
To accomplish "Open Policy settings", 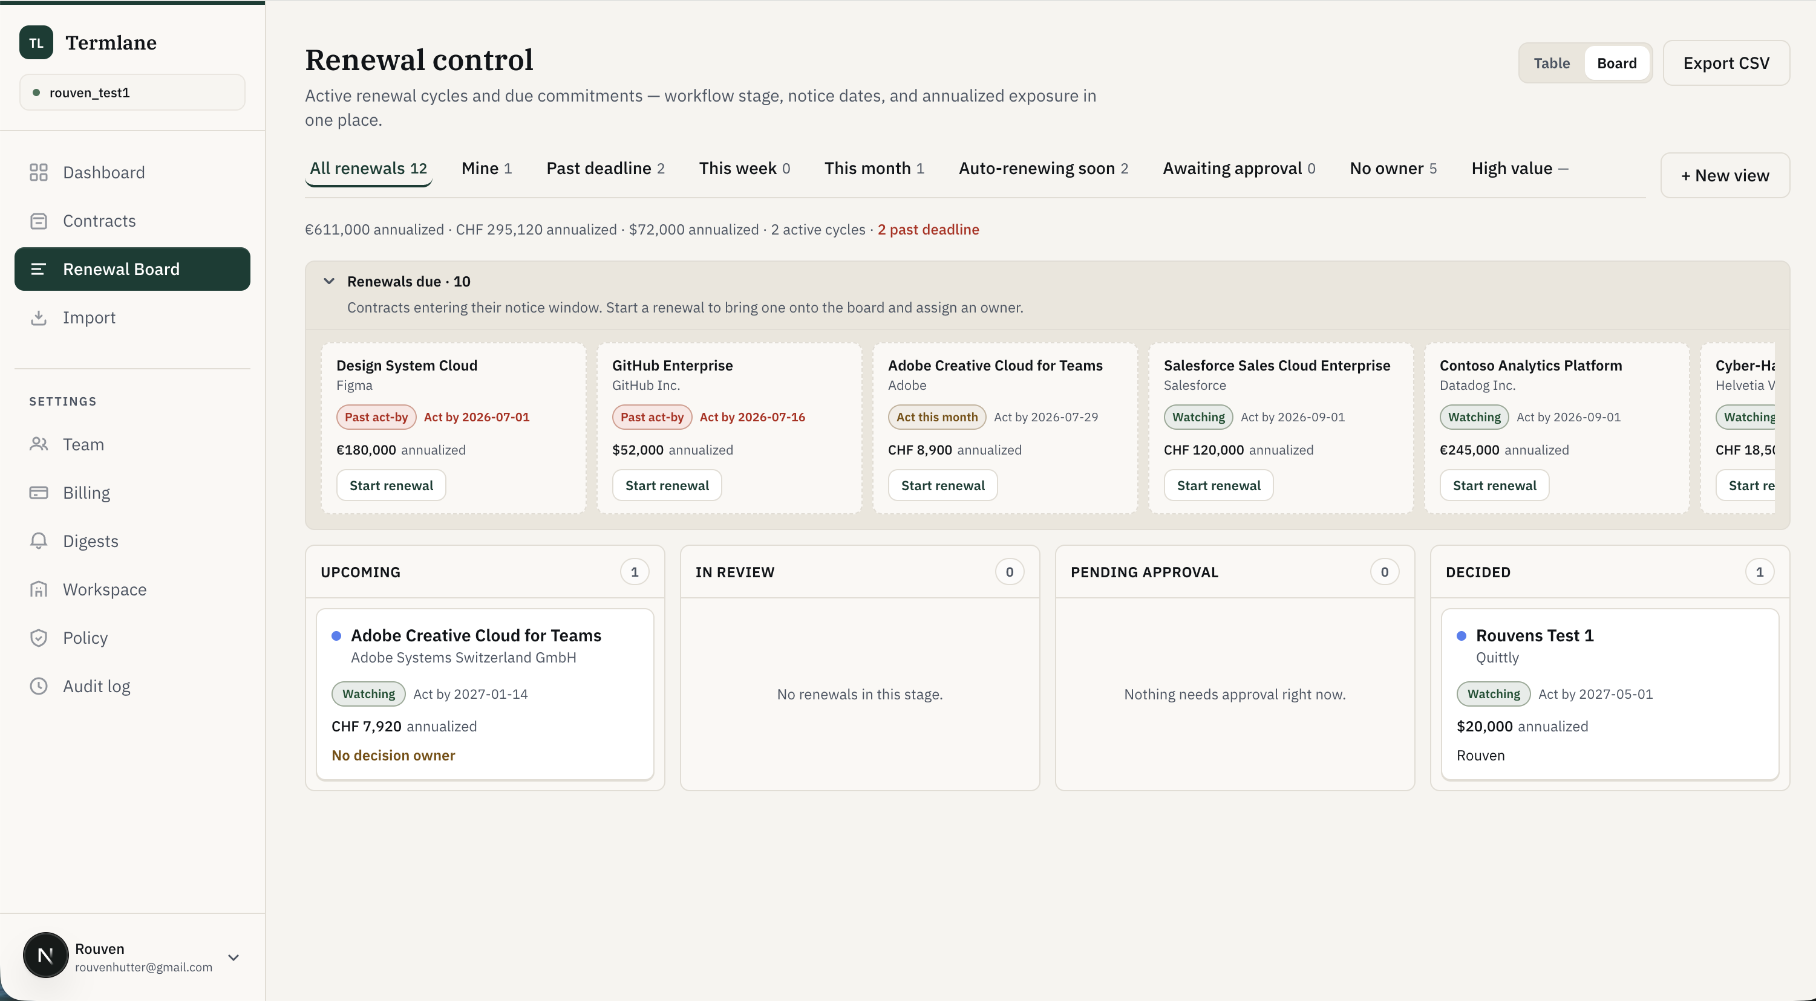I will coord(132,638).
